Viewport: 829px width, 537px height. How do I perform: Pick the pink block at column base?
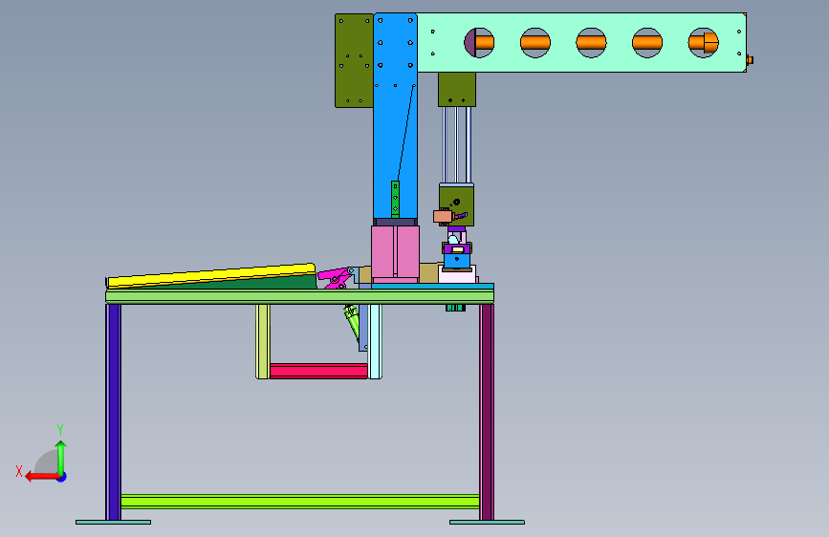[395, 251]
